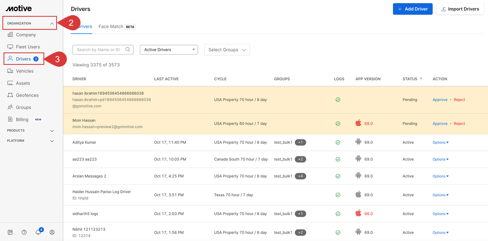Sort by the Status column header

412,79
